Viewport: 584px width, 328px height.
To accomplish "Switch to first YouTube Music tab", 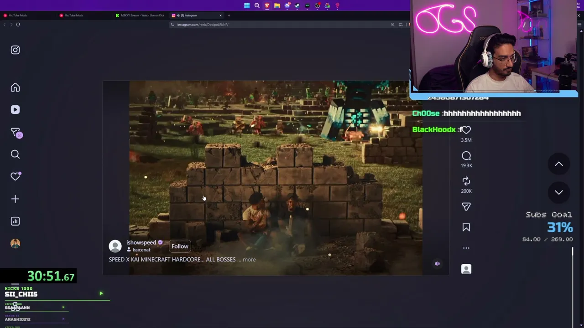I will coord(28,15).
